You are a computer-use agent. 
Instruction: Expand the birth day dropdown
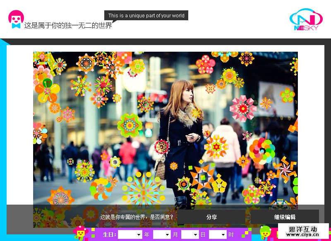(x=189, y=234)
